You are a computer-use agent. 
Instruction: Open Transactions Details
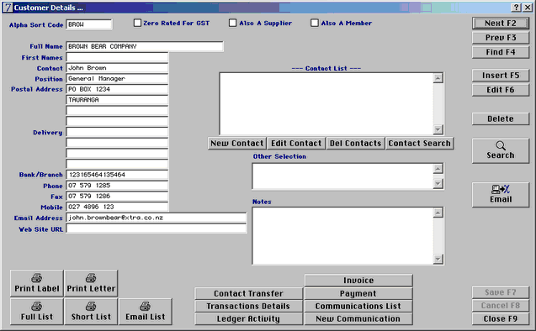point(248,306)
